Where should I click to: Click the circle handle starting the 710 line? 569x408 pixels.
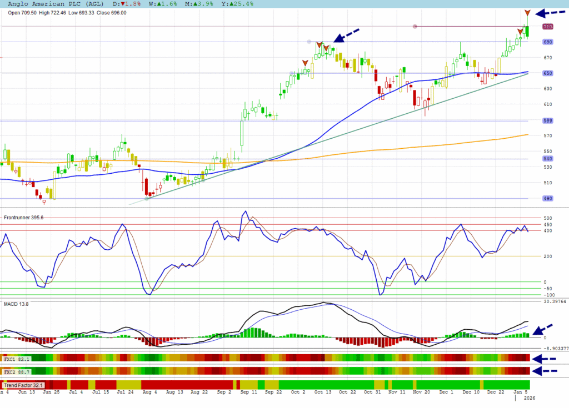tap(415, 26)
